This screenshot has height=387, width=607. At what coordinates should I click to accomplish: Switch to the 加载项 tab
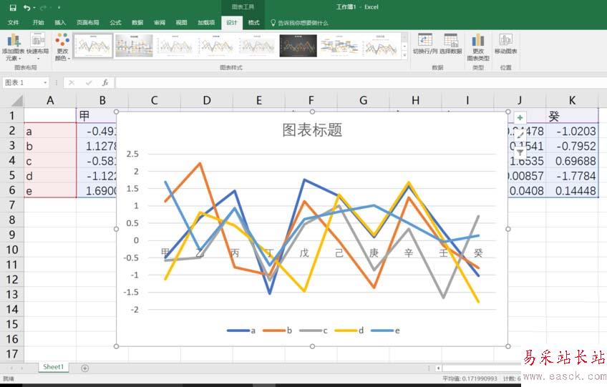(x=206, y=23)
